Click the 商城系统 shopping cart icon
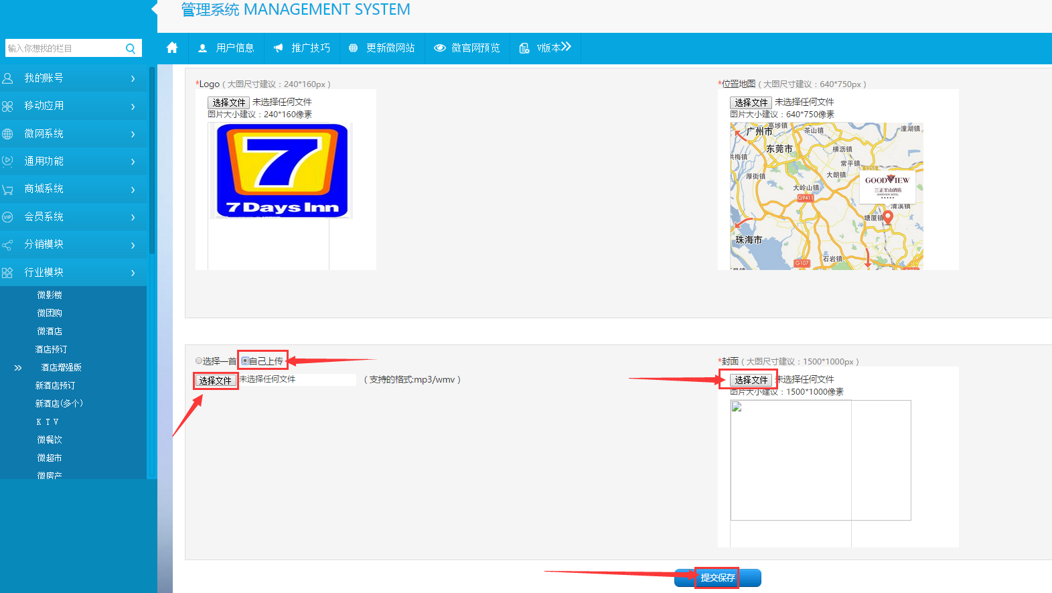The image size is (1052, 593). [8, 190]
